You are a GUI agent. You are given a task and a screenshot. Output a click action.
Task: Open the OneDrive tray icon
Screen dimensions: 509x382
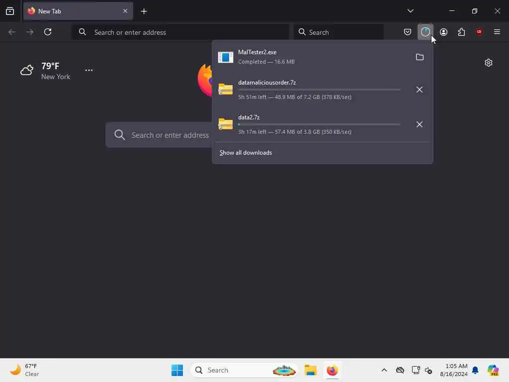[x=400, y=370]
